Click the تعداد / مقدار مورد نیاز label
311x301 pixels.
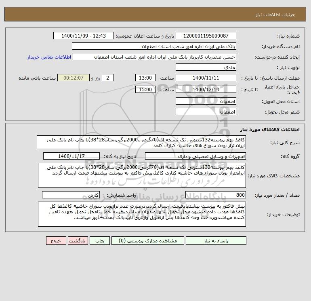[x=277, y=195]
